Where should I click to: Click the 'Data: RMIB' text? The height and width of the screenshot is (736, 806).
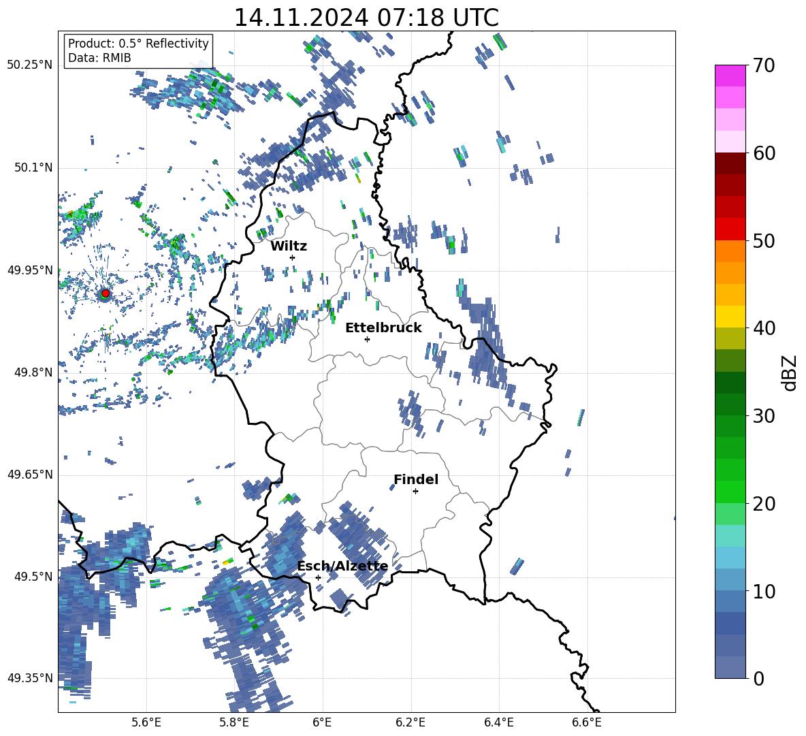coord(99,58)
